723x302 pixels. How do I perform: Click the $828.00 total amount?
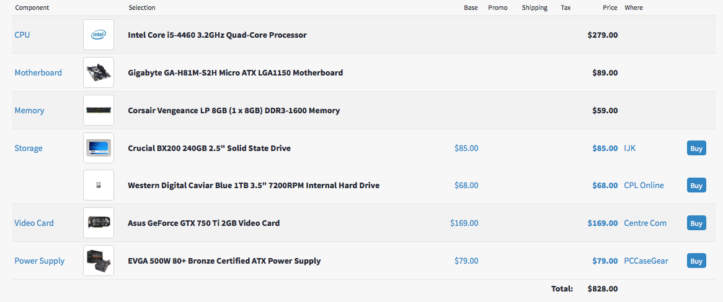pos(603,289)
